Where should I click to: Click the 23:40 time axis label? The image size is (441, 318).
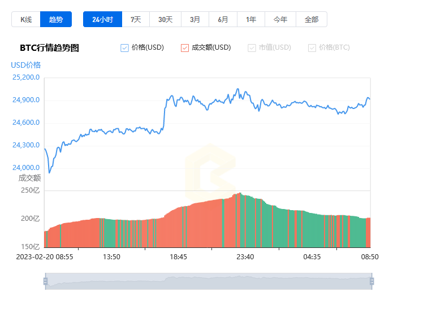pyautogui.click(x=245, y=257)
